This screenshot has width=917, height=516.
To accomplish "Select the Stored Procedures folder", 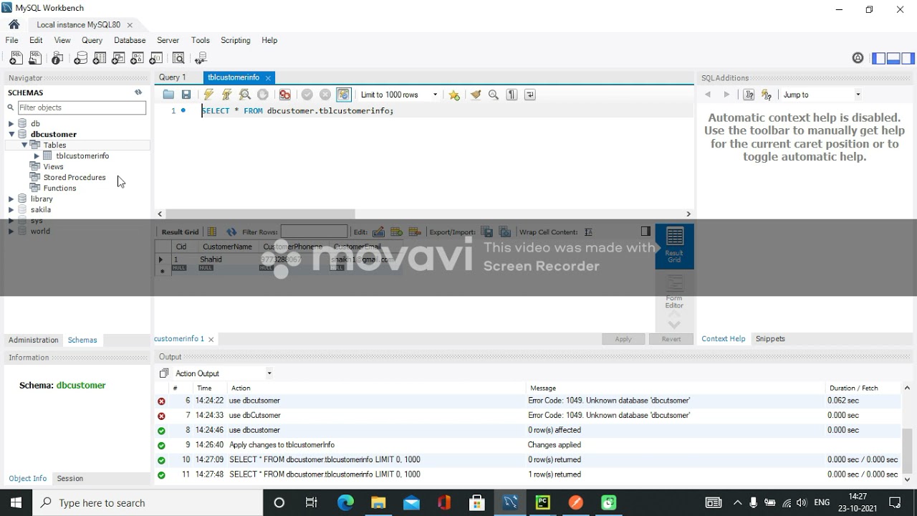I will 74,177.
